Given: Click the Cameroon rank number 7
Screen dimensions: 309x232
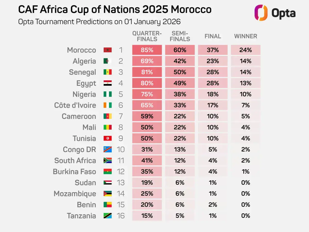Looking at the screenshot, I should 121,116.
